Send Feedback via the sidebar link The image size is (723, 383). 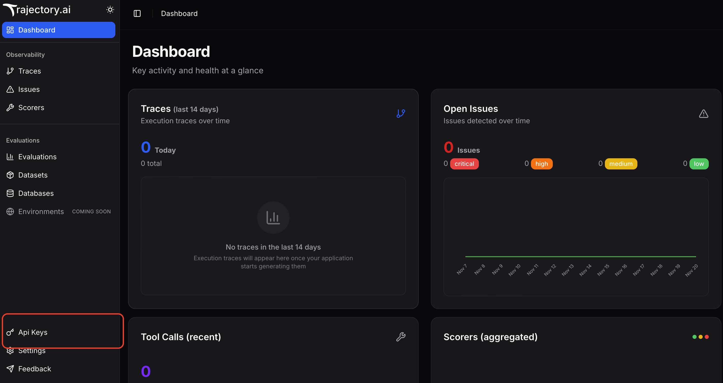(x=34, y=369)
